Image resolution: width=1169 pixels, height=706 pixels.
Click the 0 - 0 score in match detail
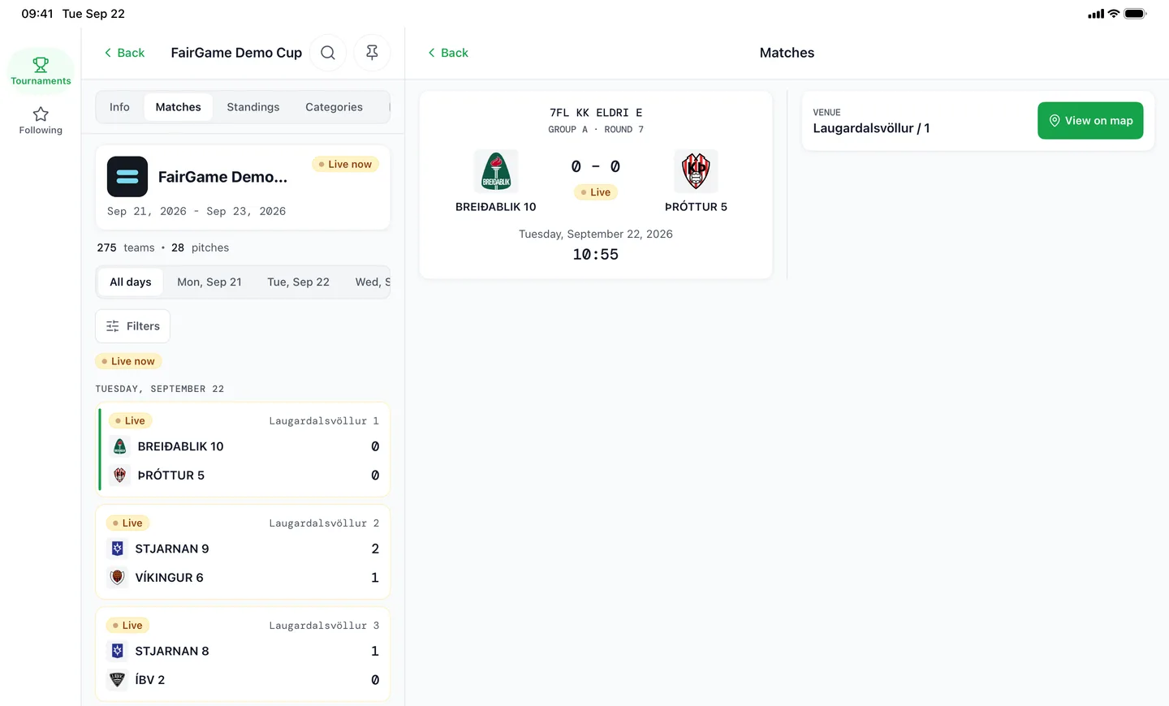[596, 166]
